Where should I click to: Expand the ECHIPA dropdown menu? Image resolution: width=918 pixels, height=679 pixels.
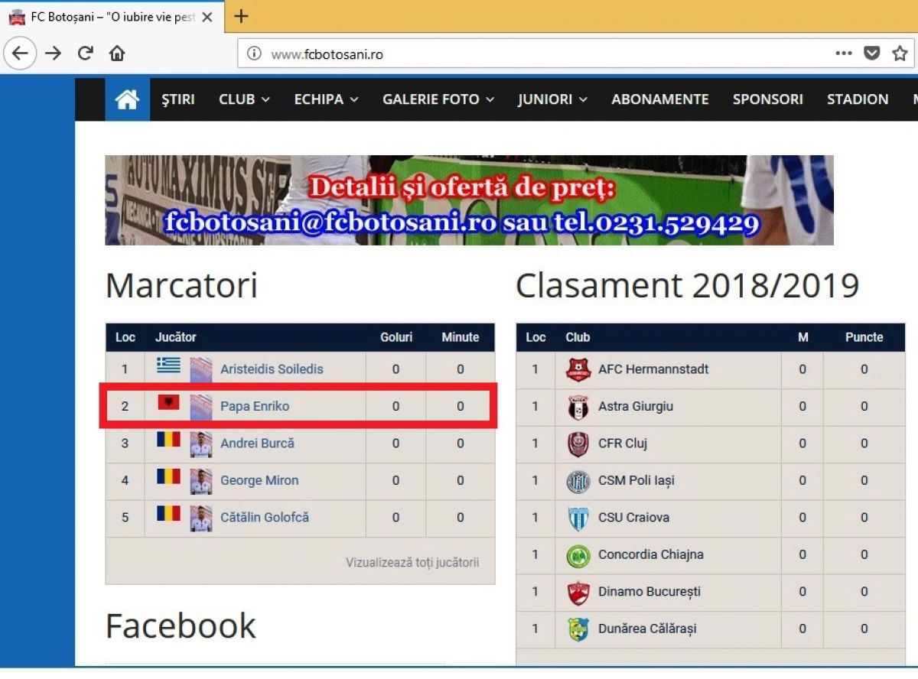326,99
